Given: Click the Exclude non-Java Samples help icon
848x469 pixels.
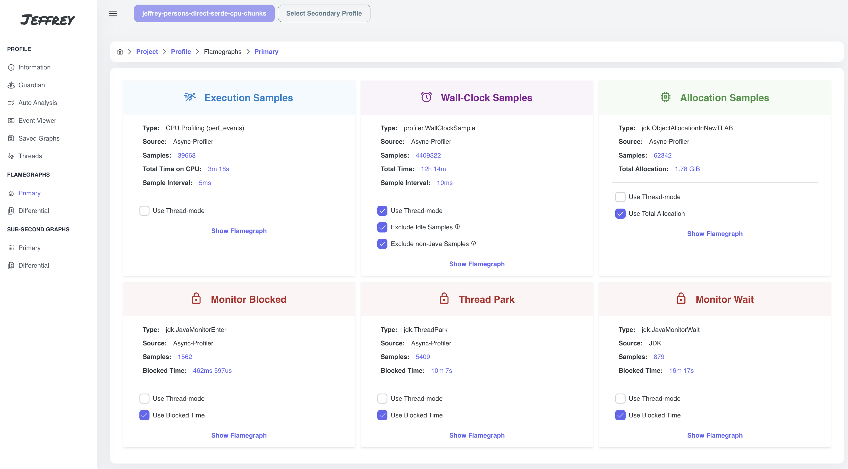Looking at the screenshot, I should (x=473, y=243).
